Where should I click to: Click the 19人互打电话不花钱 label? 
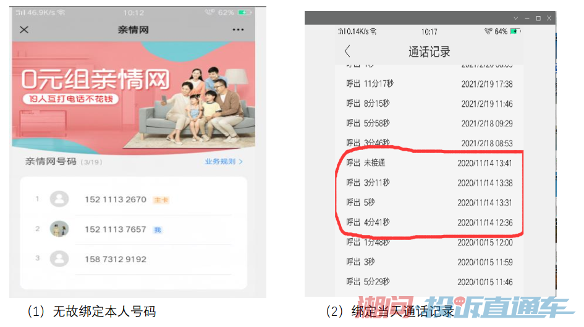tap(70, 99)
